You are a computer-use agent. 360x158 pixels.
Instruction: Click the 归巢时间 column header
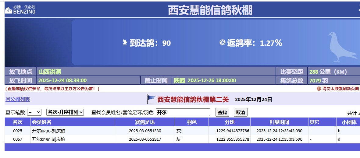click(x=279, y=122)
